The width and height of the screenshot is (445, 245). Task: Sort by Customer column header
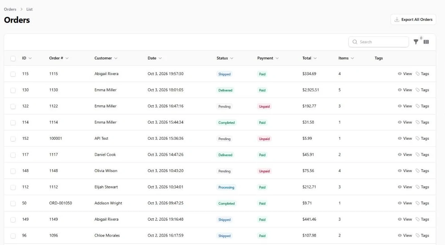pyautogui.click(x=106, y=58)
